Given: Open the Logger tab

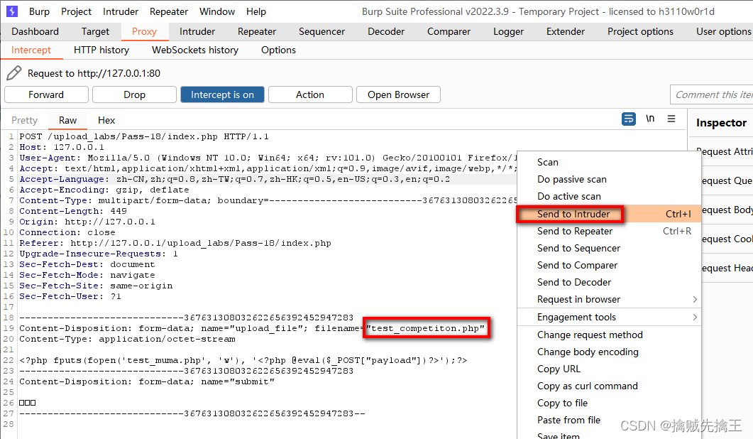Looking at the screenshot, I should click(508, 32).
